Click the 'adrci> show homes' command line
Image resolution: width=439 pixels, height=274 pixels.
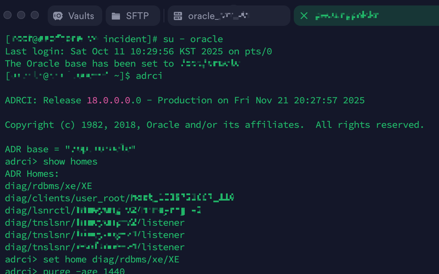click(51, 161)
